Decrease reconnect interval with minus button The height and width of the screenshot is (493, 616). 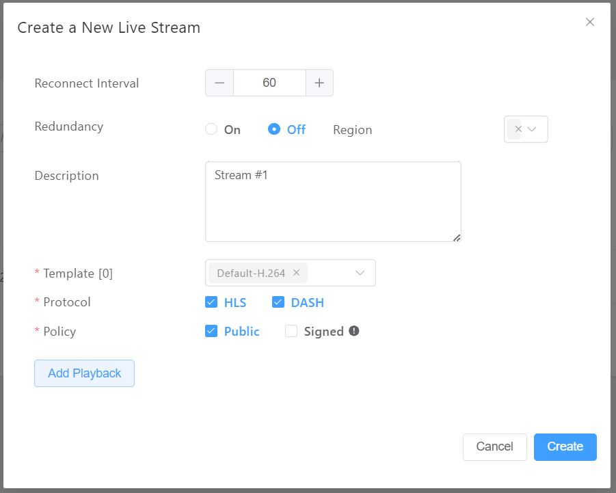[219, 83]
